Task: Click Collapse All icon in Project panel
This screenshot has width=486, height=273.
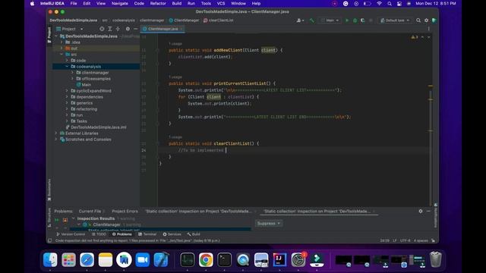Action: [118, 29]
